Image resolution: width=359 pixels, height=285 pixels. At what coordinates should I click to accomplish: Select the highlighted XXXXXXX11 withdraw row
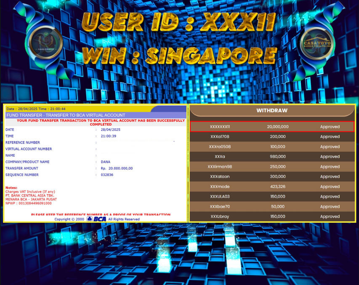click(x=272, y=126)
